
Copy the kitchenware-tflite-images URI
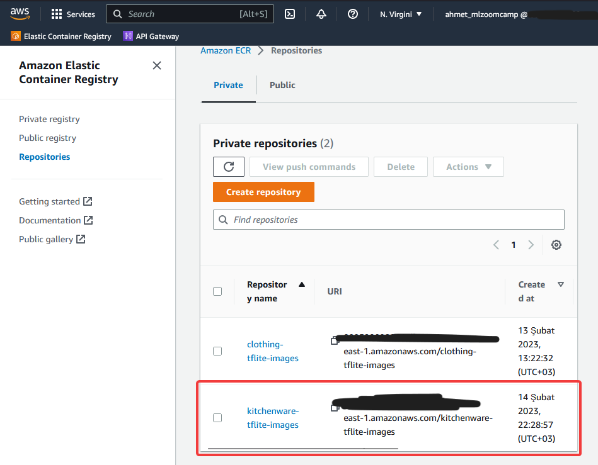(x=335, y=408)
